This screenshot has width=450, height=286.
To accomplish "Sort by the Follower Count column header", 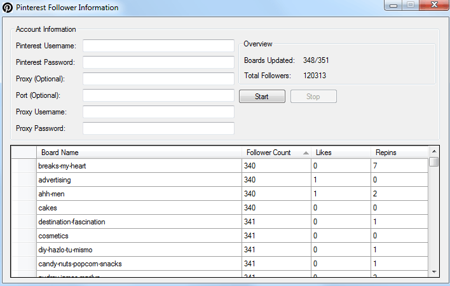I will pos(276,153).
